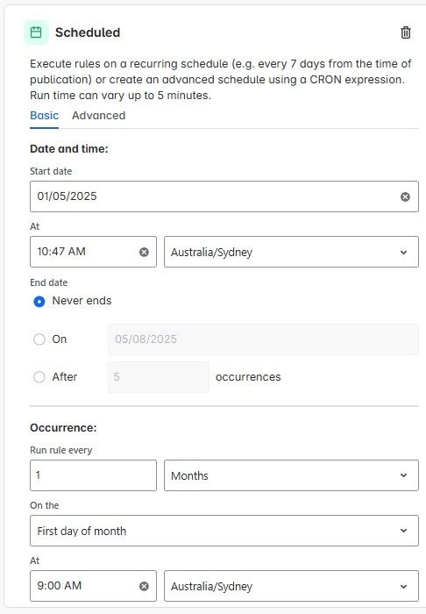
Task: Open the occurrence Australia/Sydney timezone dropdown
Action: pyautogui.click(x=291, y=586)
